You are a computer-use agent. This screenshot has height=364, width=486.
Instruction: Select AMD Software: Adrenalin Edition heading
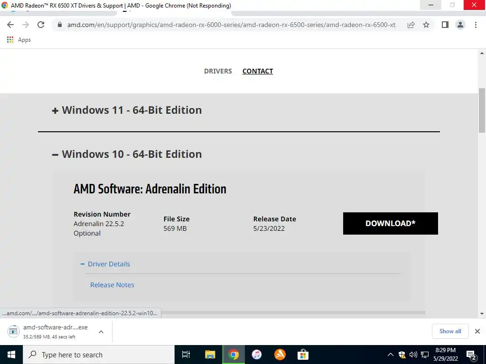(150, 189)
